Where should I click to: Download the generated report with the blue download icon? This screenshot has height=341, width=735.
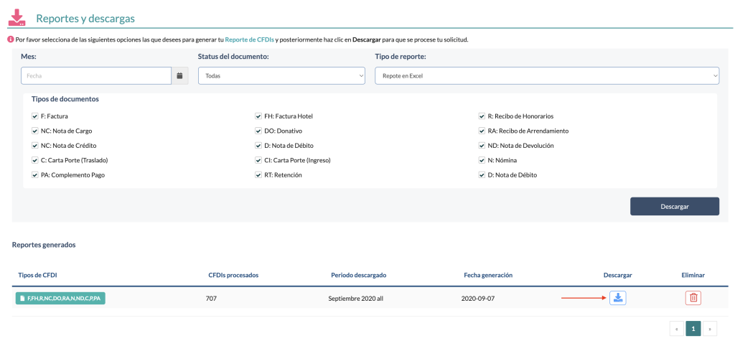tap(617, 298)
